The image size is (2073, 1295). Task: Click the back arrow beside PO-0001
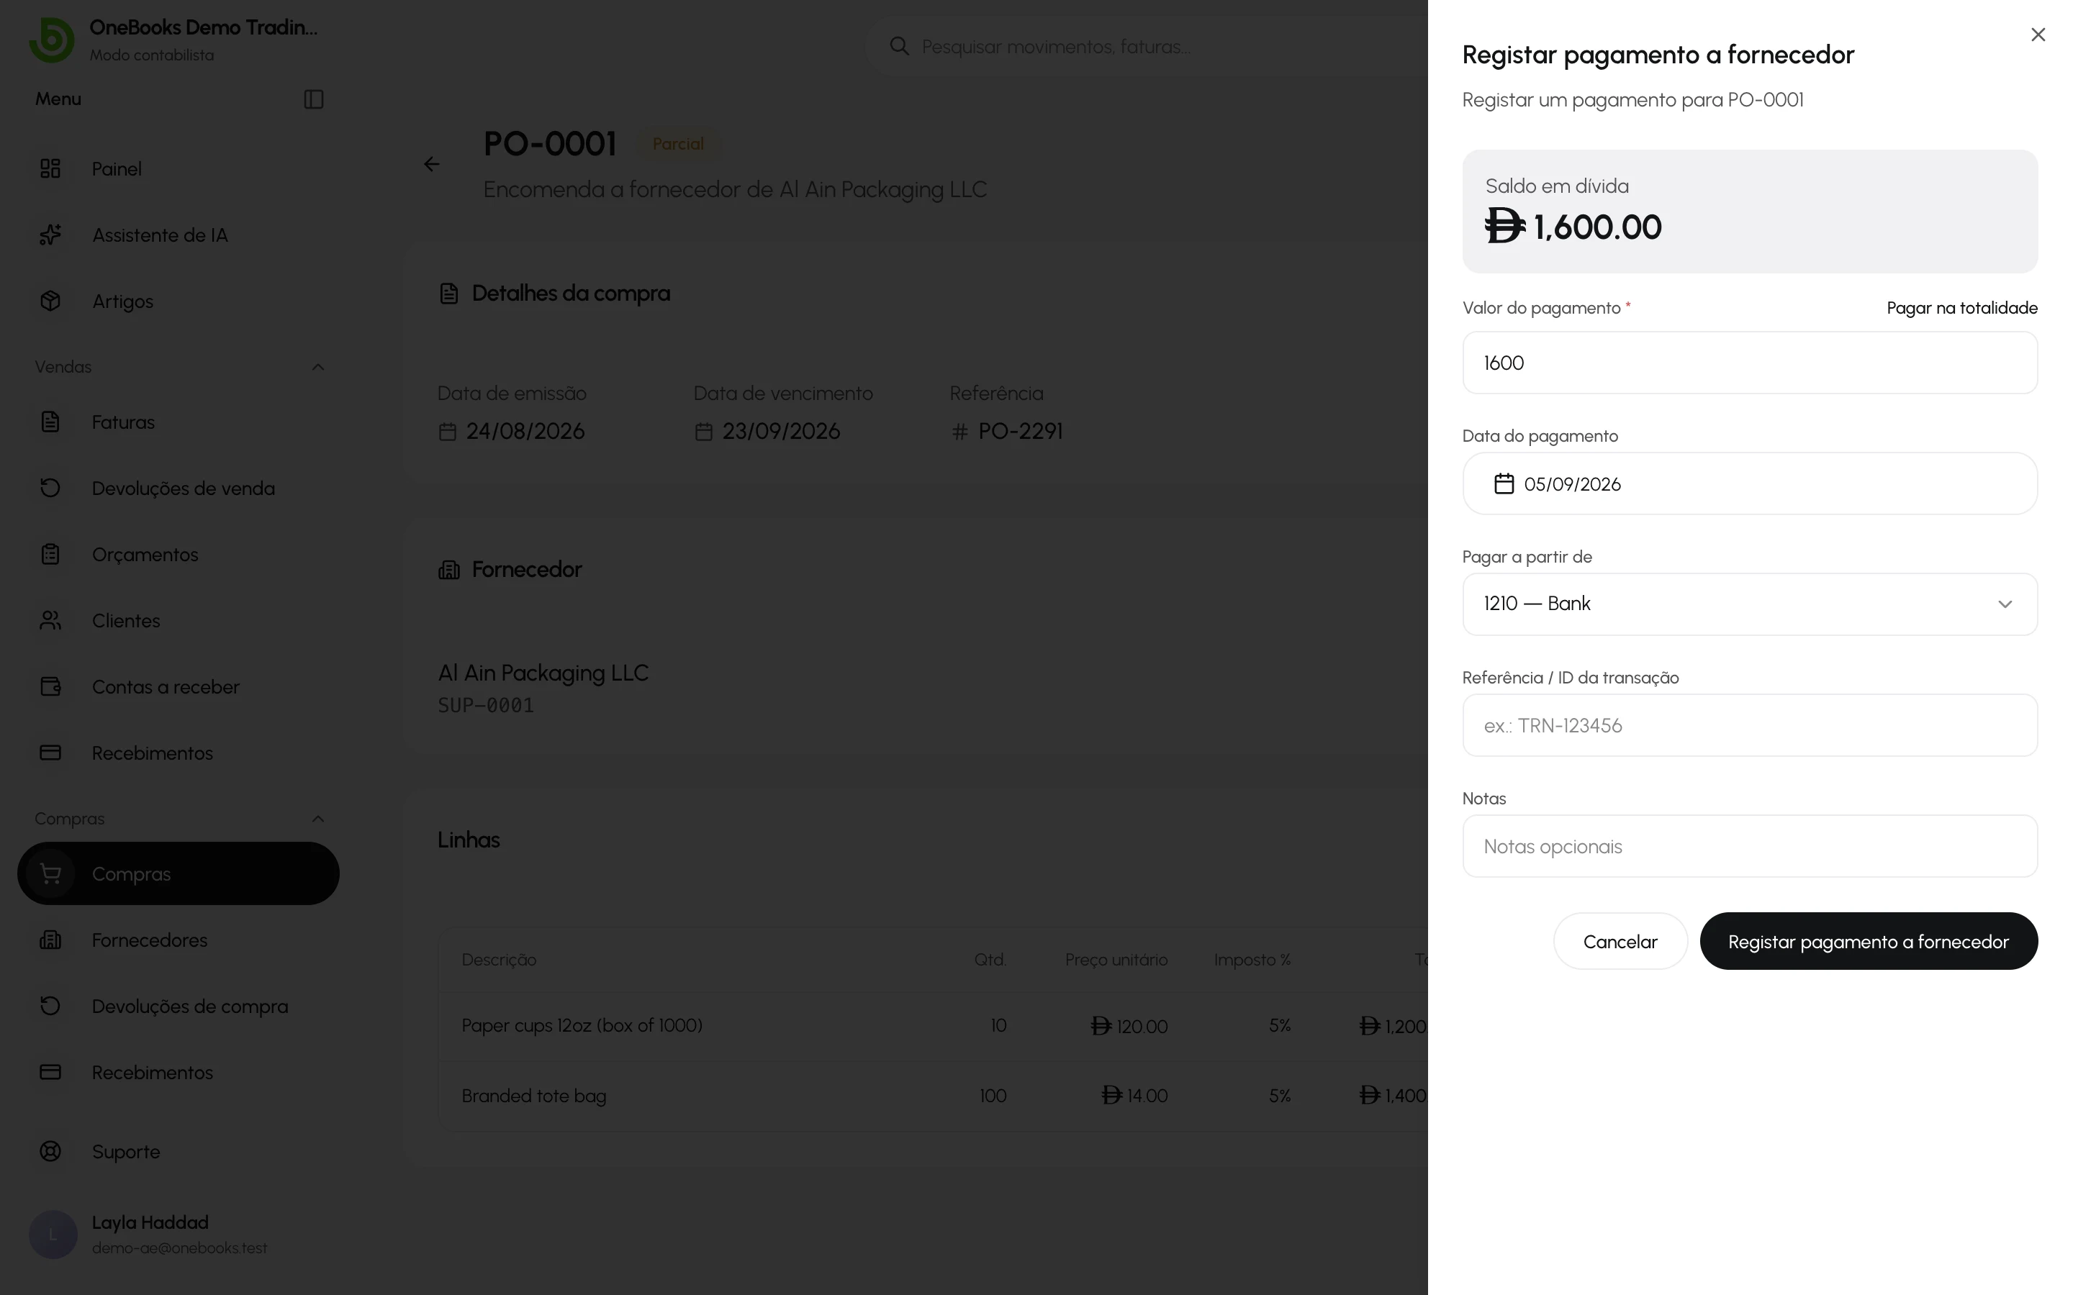pos(432,163)
